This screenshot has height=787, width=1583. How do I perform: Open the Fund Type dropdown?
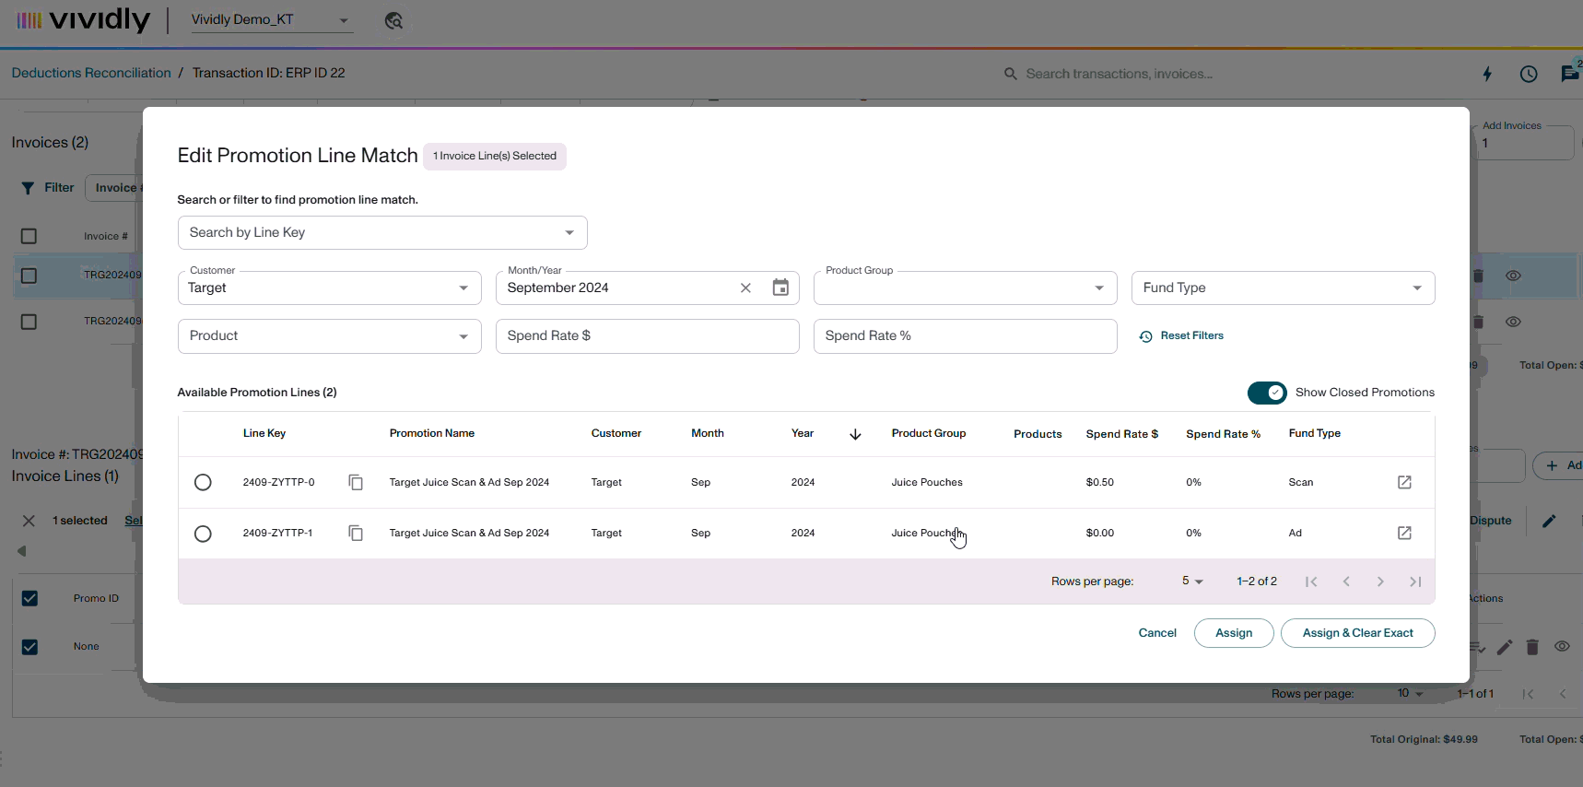tap(1283, 288)
